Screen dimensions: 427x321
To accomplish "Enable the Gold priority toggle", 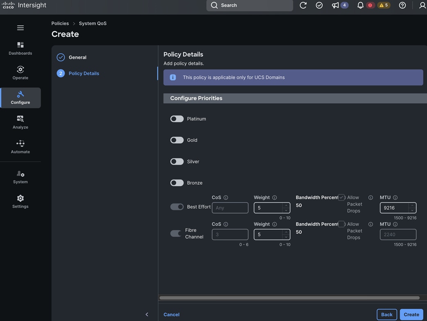I will point(177,140).
